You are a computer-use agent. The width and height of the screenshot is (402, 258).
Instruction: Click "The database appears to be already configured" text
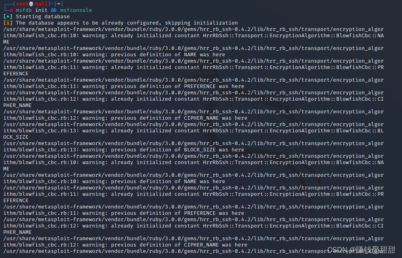tap(87, 23)
